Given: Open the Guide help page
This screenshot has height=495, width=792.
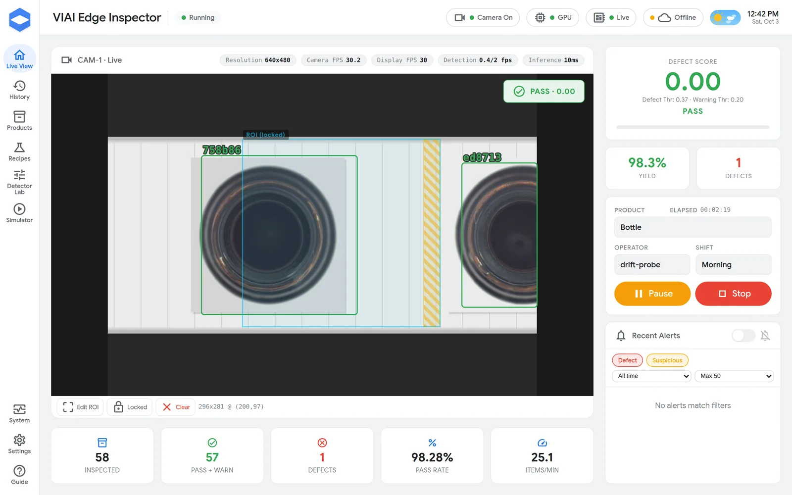Looking at the screenshot, I should pyautogui.click(x=19, y=475).
